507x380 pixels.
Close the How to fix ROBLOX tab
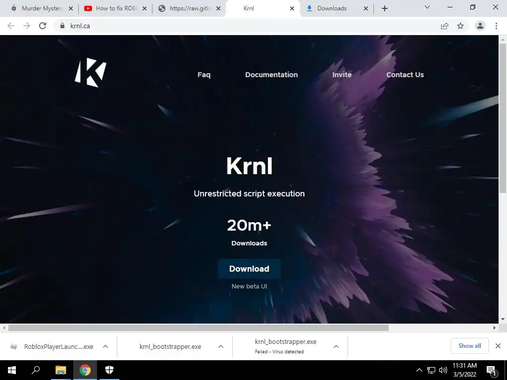(x=145, y=9)
